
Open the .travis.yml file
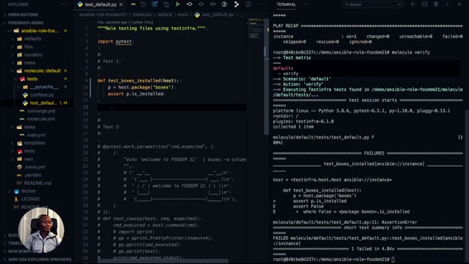34,167
